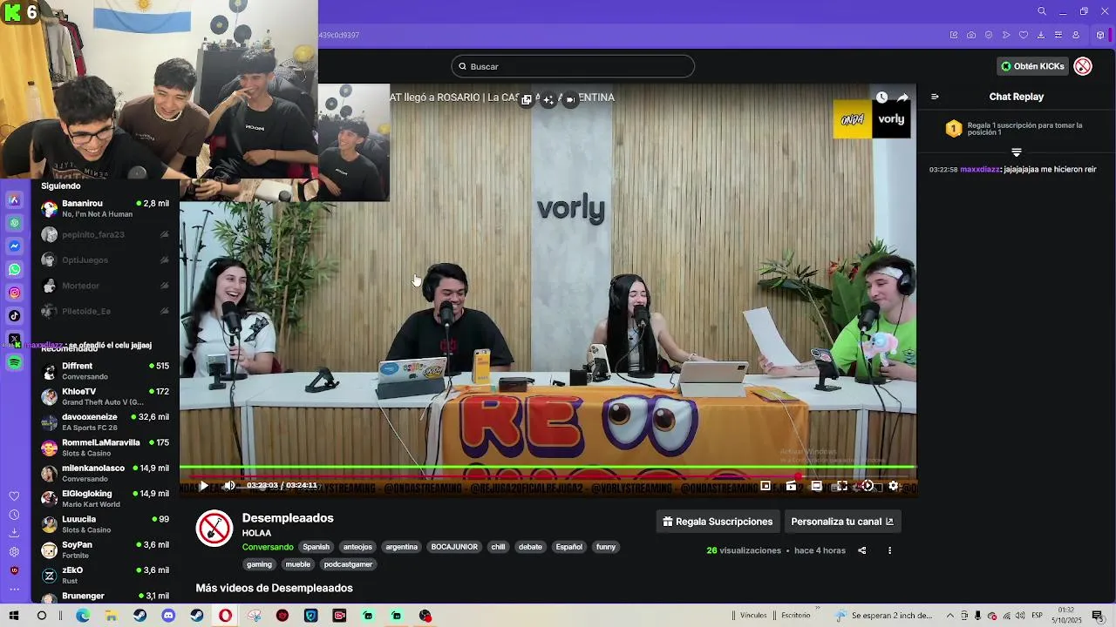This screenshot has width=1116, height=627.
Task: Open the extensions cube icon
Action: click(1100, 35)
